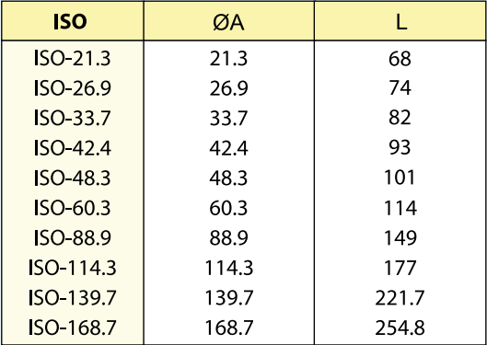The height and width of the screenshot is (345, 487).
Task: Select the ISO-48.3 row label
Action: tap(73, 178)
